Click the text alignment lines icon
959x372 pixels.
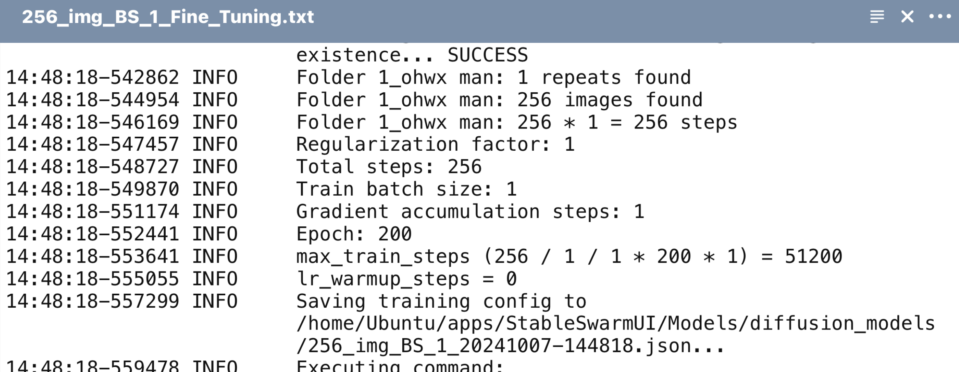tap(877, 17)
